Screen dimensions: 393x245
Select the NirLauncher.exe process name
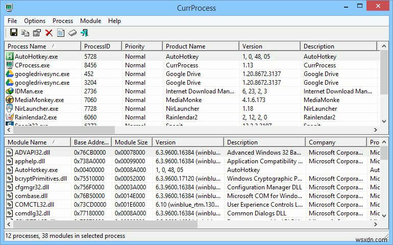click(37, 109)
